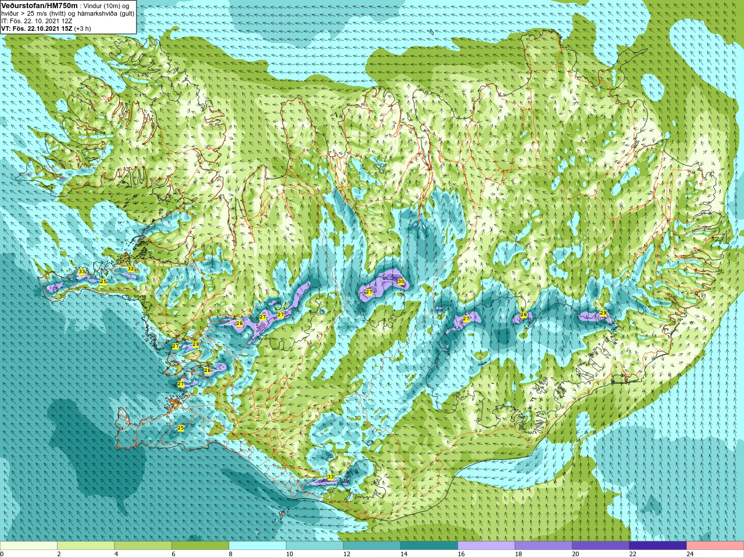The image size is (744, 558).
Task: Click the yellow gust label reading 30
Action: [400, 282]
